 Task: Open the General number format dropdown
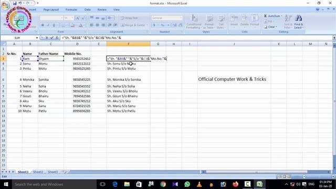181,18
